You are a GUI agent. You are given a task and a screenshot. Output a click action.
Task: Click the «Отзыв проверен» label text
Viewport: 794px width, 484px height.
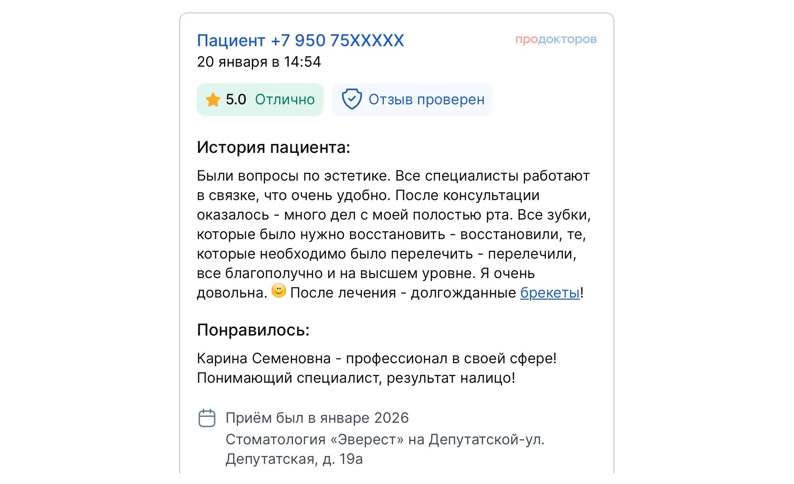(x=426, y=100)
